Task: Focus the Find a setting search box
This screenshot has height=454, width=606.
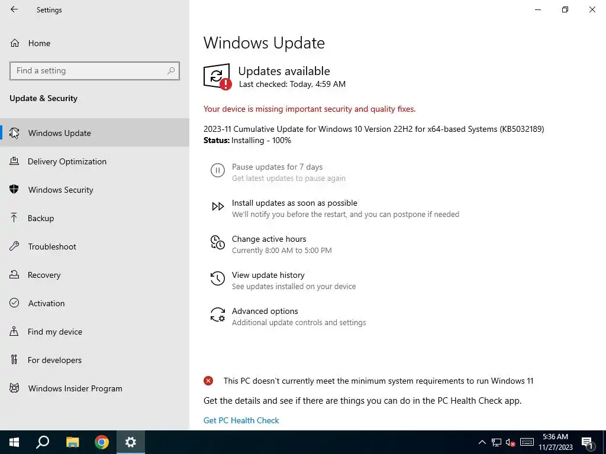Action: click(x=95, y=71)
